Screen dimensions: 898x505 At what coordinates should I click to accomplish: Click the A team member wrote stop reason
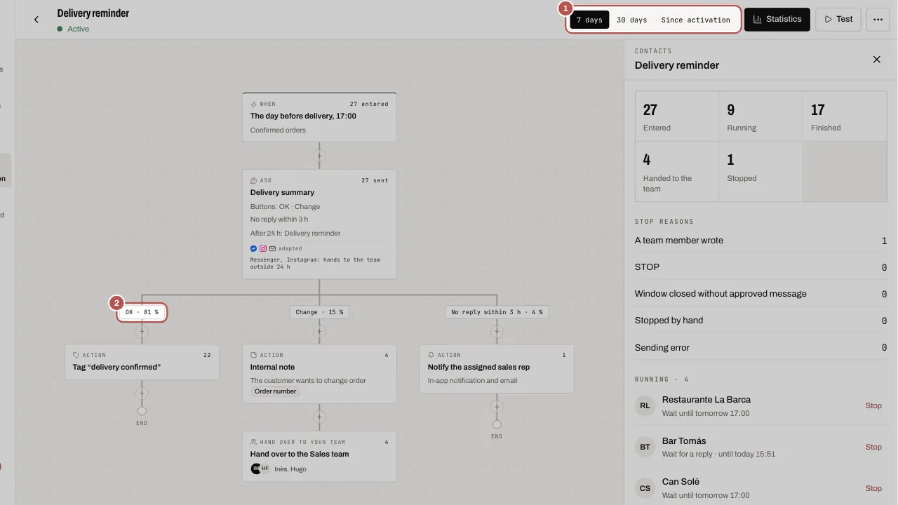[x=760, y=241]
